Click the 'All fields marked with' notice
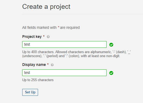Viewport: 143px width, 103px height. coord(51,27)
